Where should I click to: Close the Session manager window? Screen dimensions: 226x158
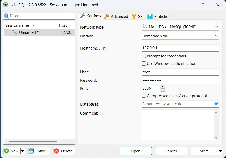point(218,5)
